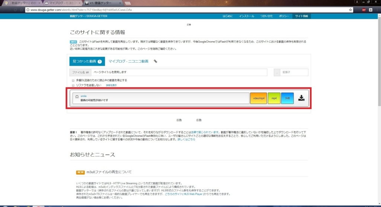Click the ファイル名 switch button

coord(80,72)
